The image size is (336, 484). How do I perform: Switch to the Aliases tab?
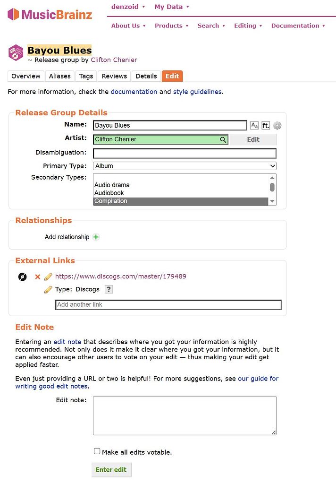pos(59,76)
